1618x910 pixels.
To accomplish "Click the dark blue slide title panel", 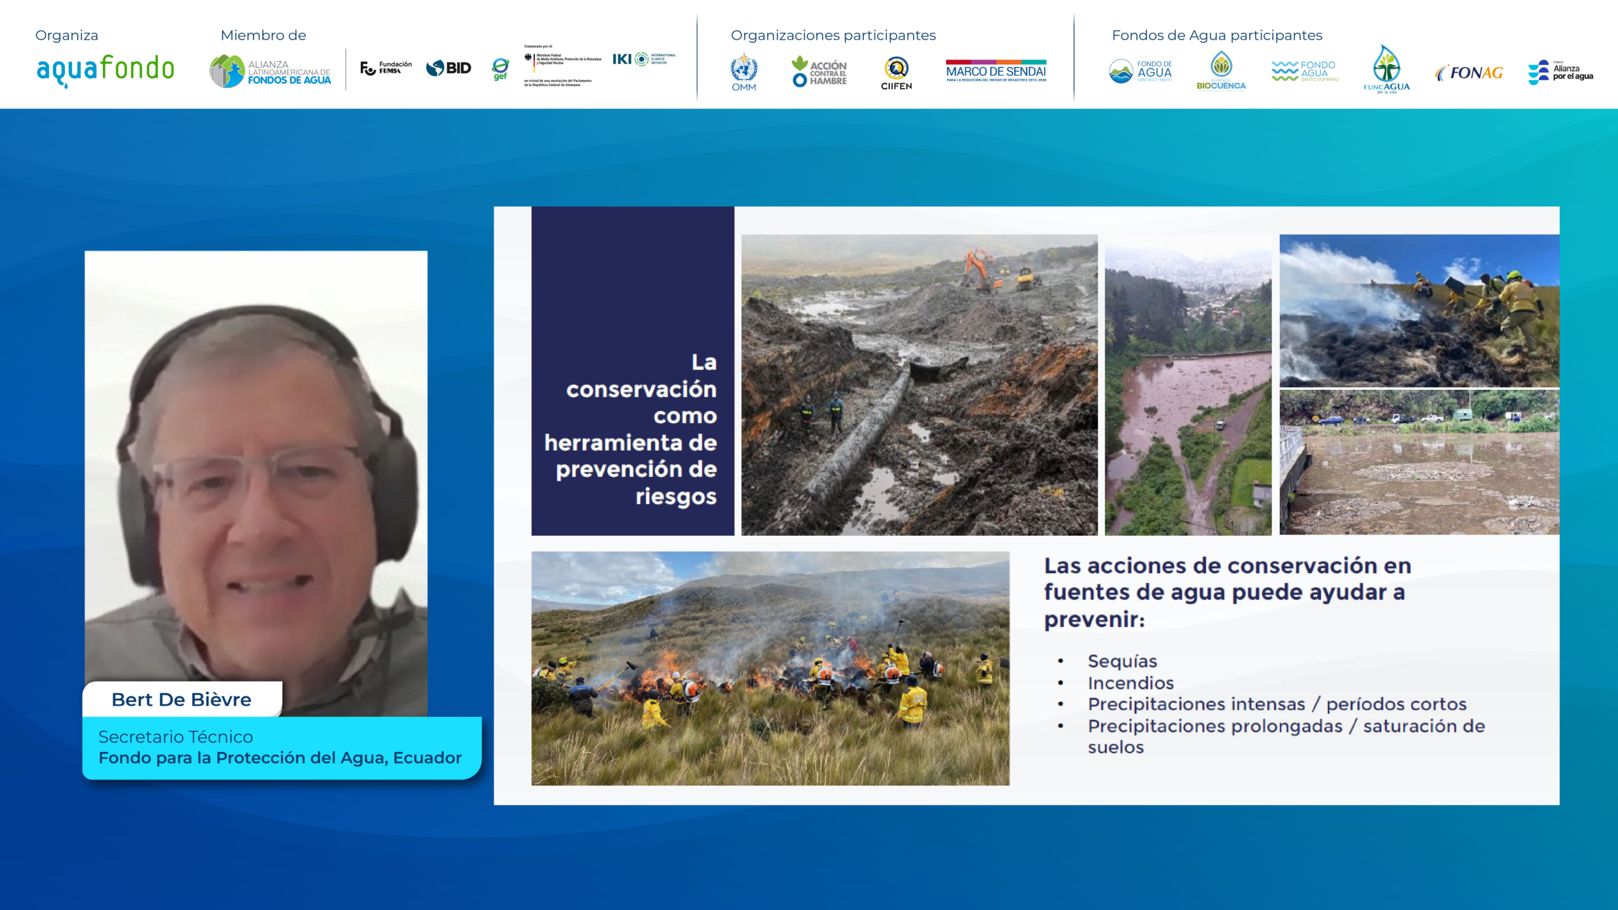I will [633, 371].
